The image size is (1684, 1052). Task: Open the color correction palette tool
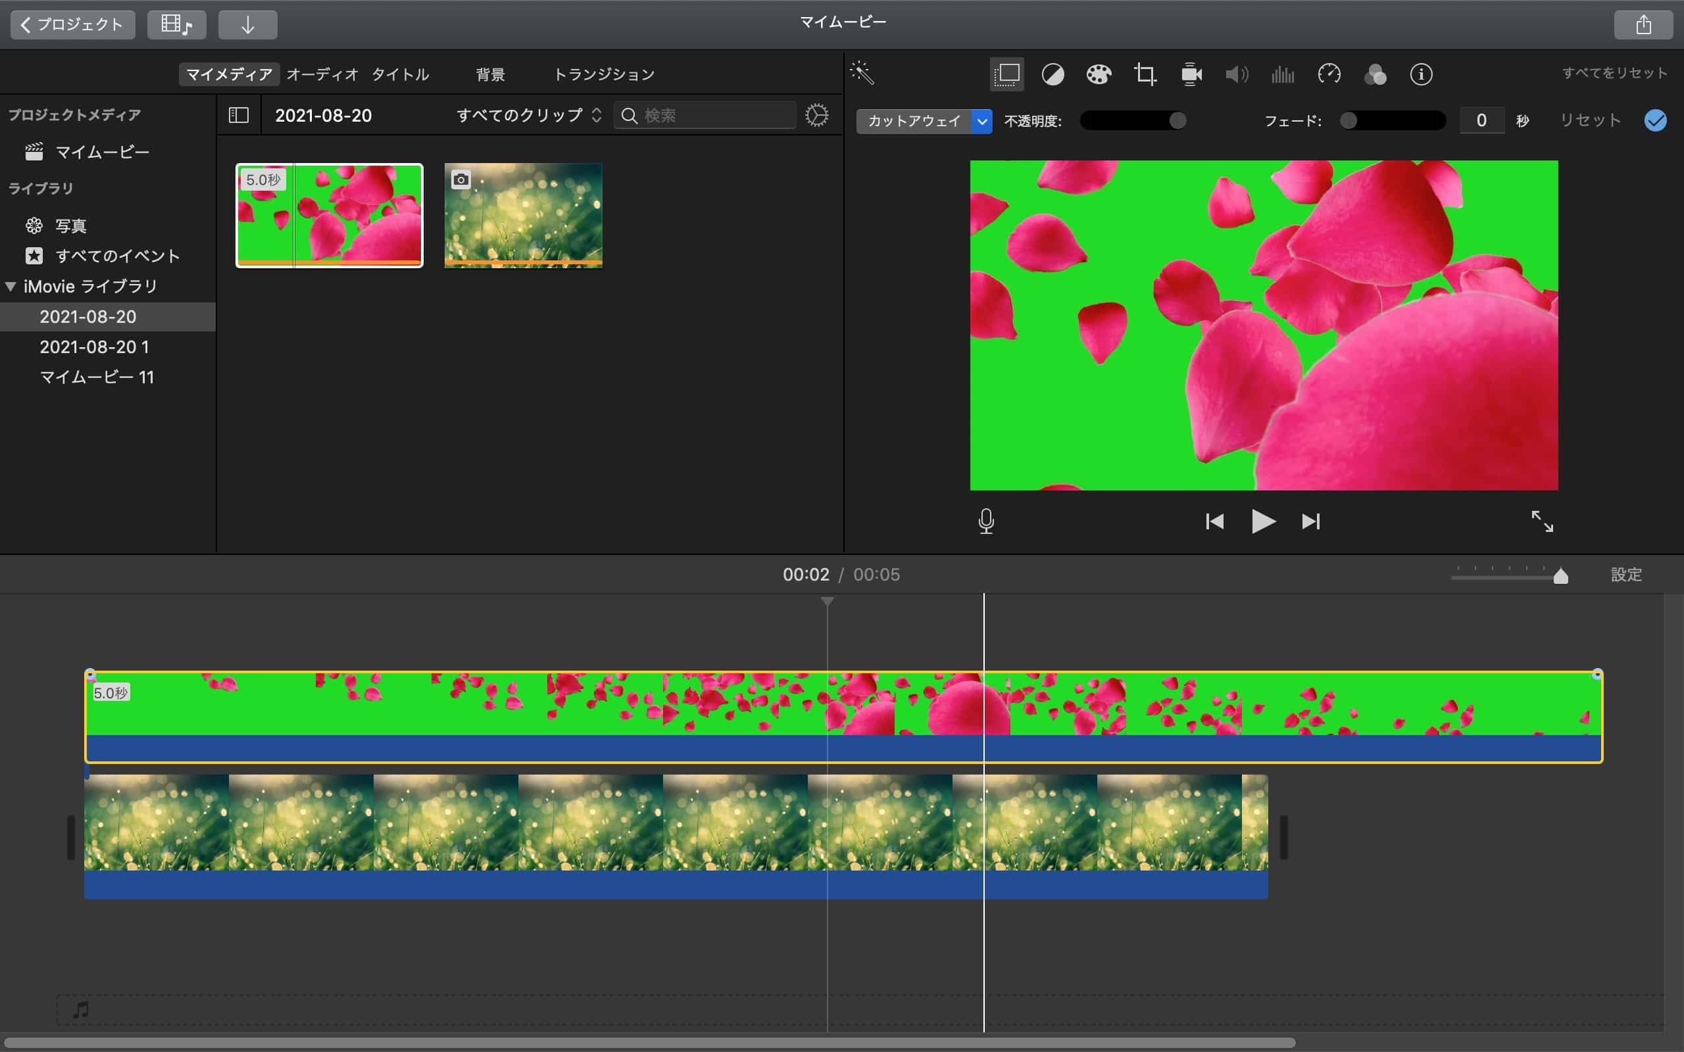click(x=1098, y=74)
